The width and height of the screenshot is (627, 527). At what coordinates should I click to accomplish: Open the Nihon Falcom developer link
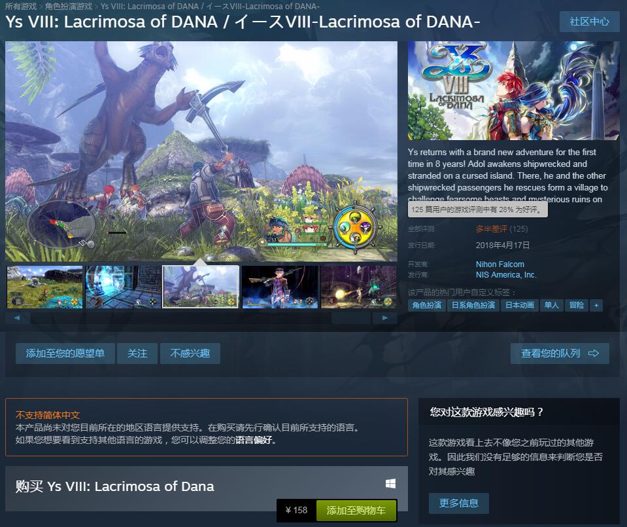500,264
